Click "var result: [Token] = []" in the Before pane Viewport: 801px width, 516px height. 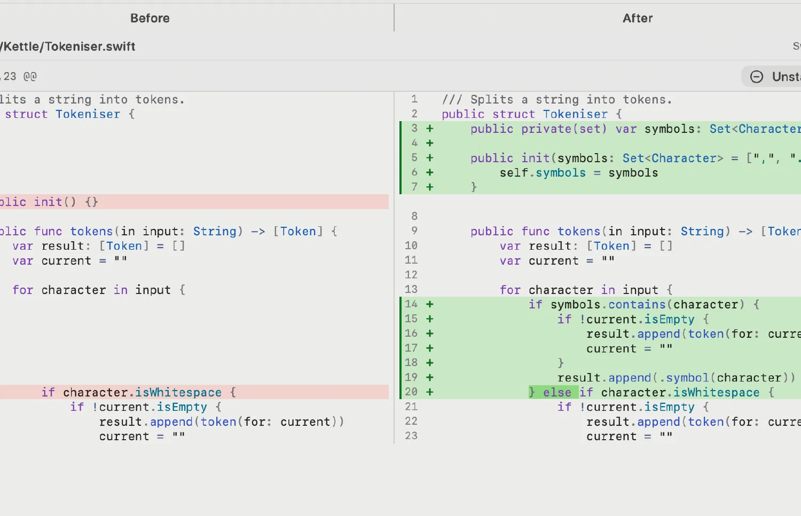click(x=99, y=246)
